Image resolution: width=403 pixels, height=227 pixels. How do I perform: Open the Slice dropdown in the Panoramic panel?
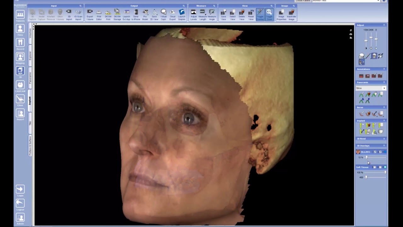[384, 88]
